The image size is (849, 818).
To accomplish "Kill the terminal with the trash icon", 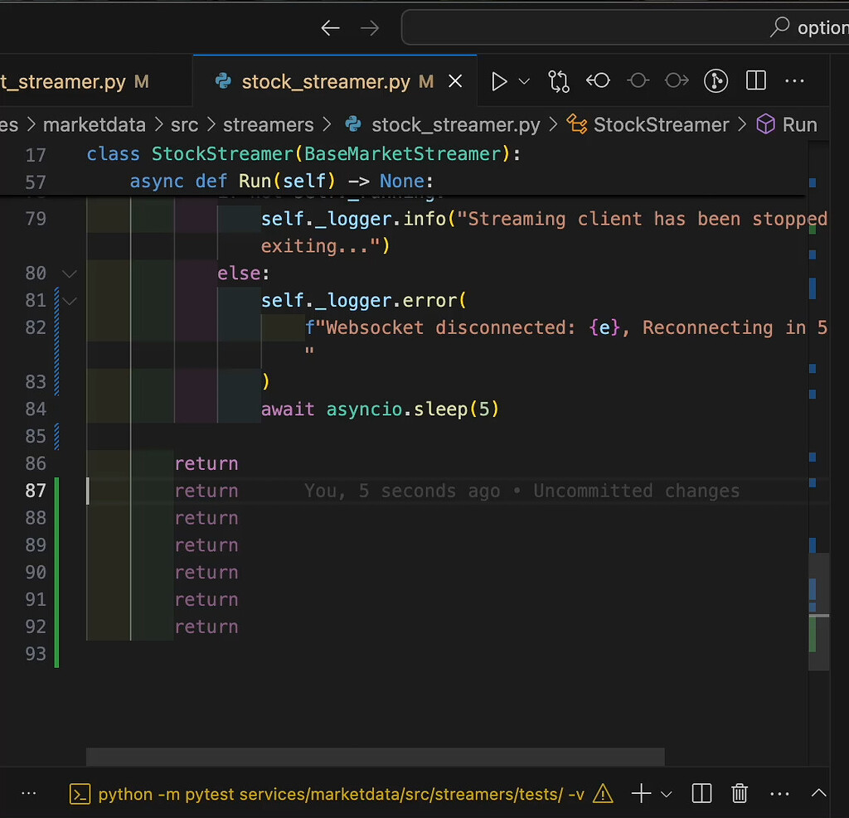I will coord(740,794).
